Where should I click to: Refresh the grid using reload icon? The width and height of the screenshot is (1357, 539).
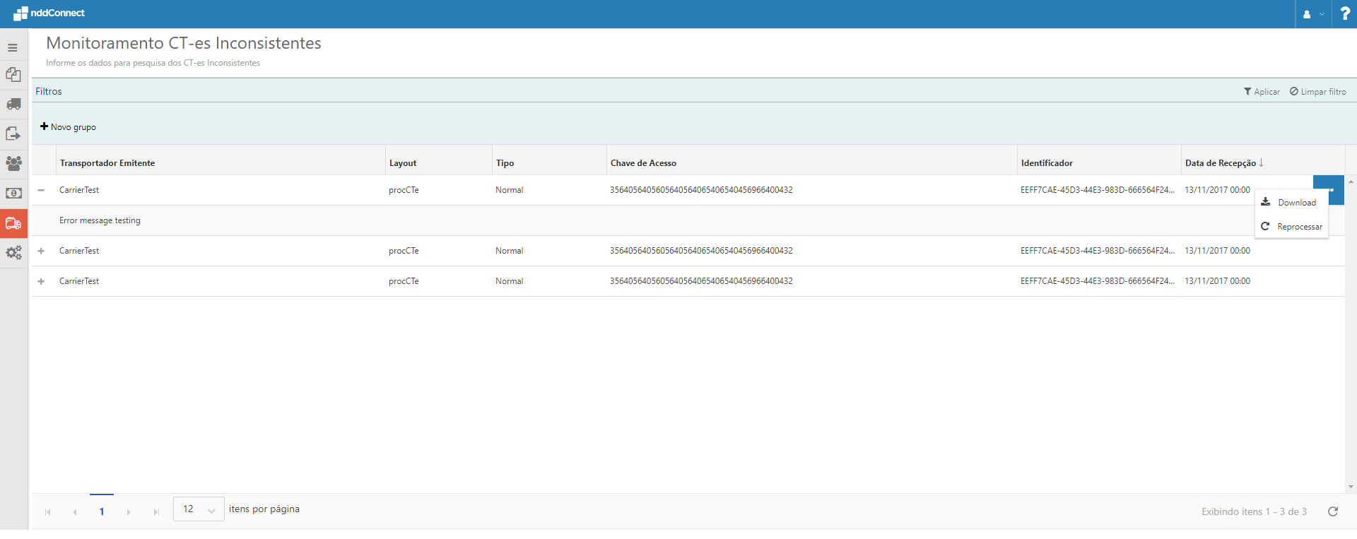click(1332, 511)
